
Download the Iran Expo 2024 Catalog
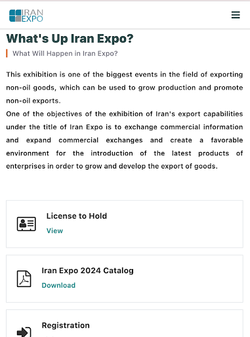pyautogui.click(x=58, y=285)
